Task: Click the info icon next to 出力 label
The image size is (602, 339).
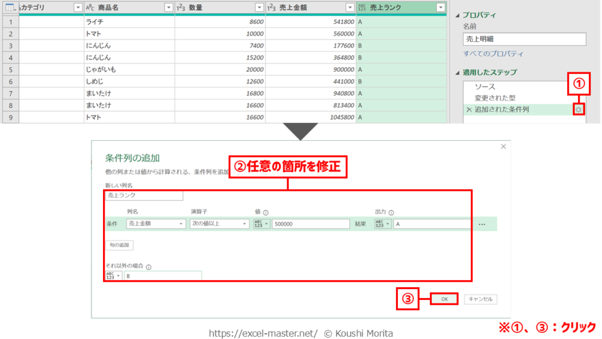Action: (391, 213)
